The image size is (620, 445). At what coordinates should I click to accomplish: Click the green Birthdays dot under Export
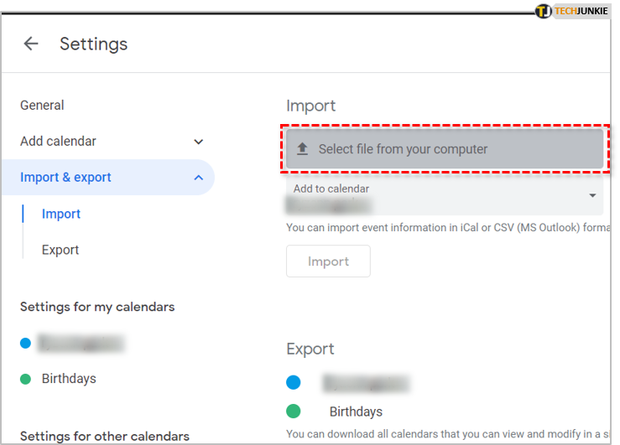293,411
